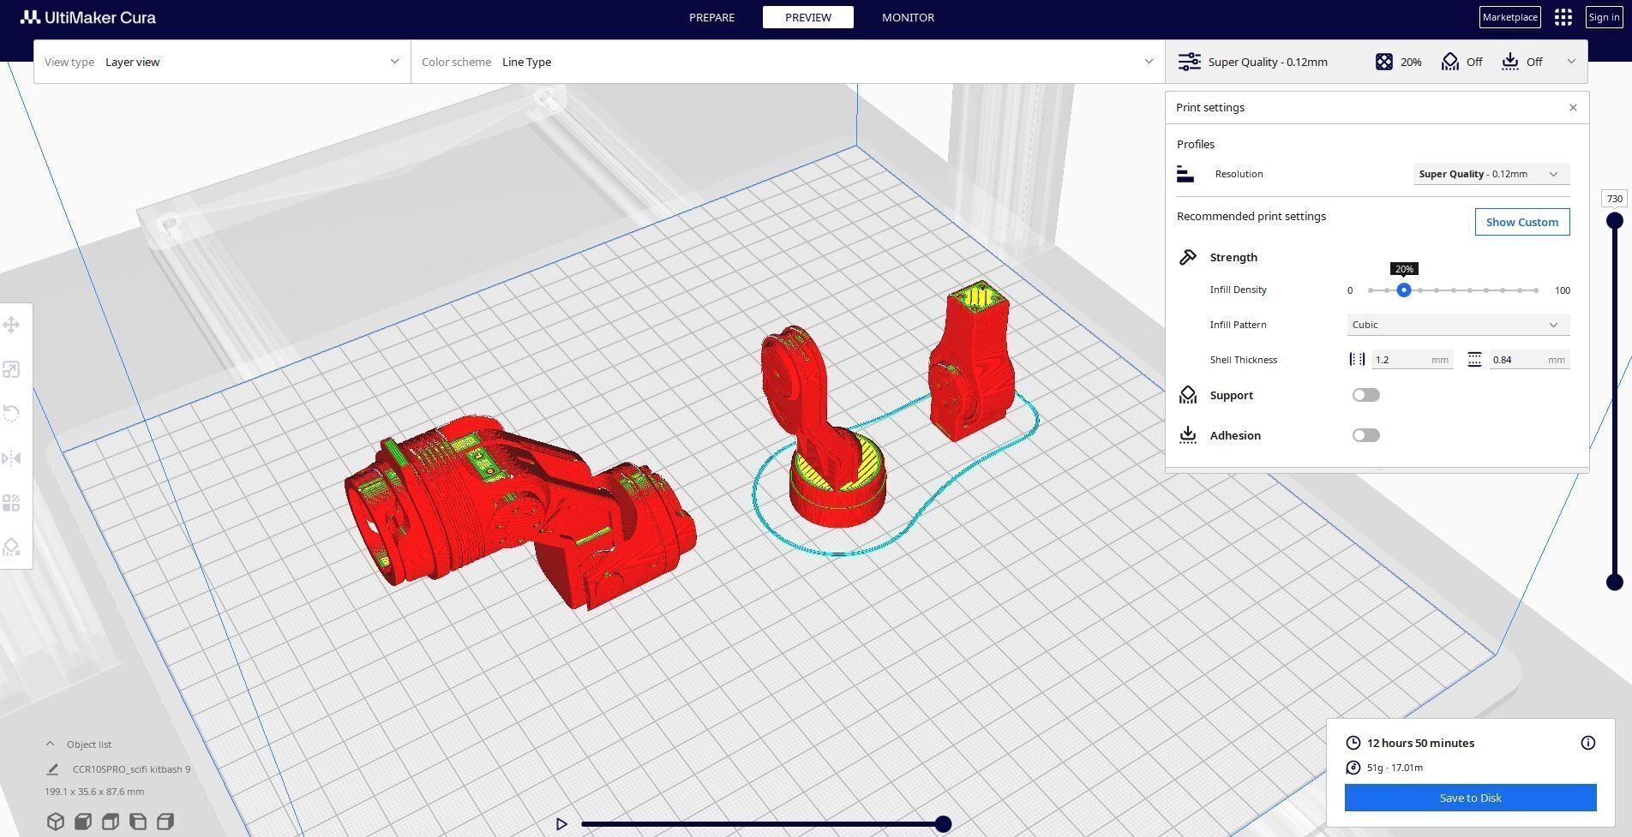The width and height of the screenshot is (1632, 837).
Task: Open the Per Model Settings tool
Action: coord(11,503)
